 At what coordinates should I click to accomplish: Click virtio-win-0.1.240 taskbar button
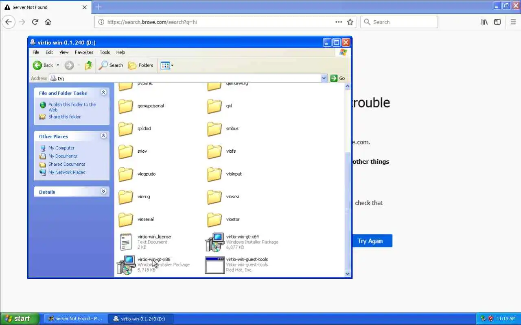click(x=141, y=318)
